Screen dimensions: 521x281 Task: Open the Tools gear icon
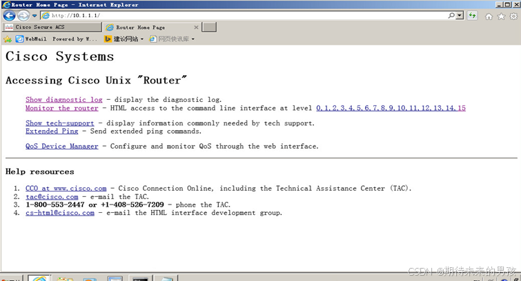pyautogui.click(x=513, y=17)
